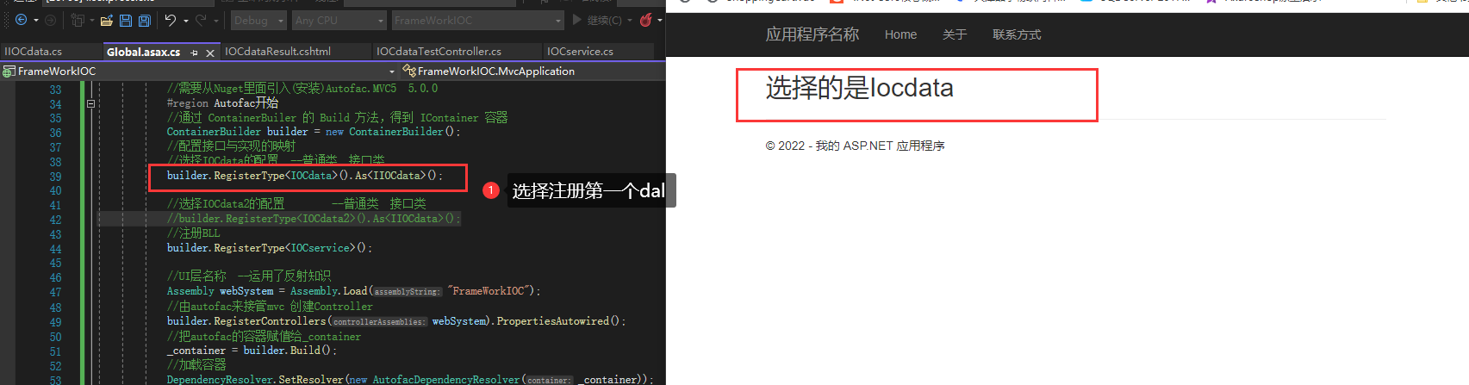Viewport: 1469px width, 385px height.
Task: Open the FrameWorkIOC.MvcApplication type dropdown
Action: (532, 71)
